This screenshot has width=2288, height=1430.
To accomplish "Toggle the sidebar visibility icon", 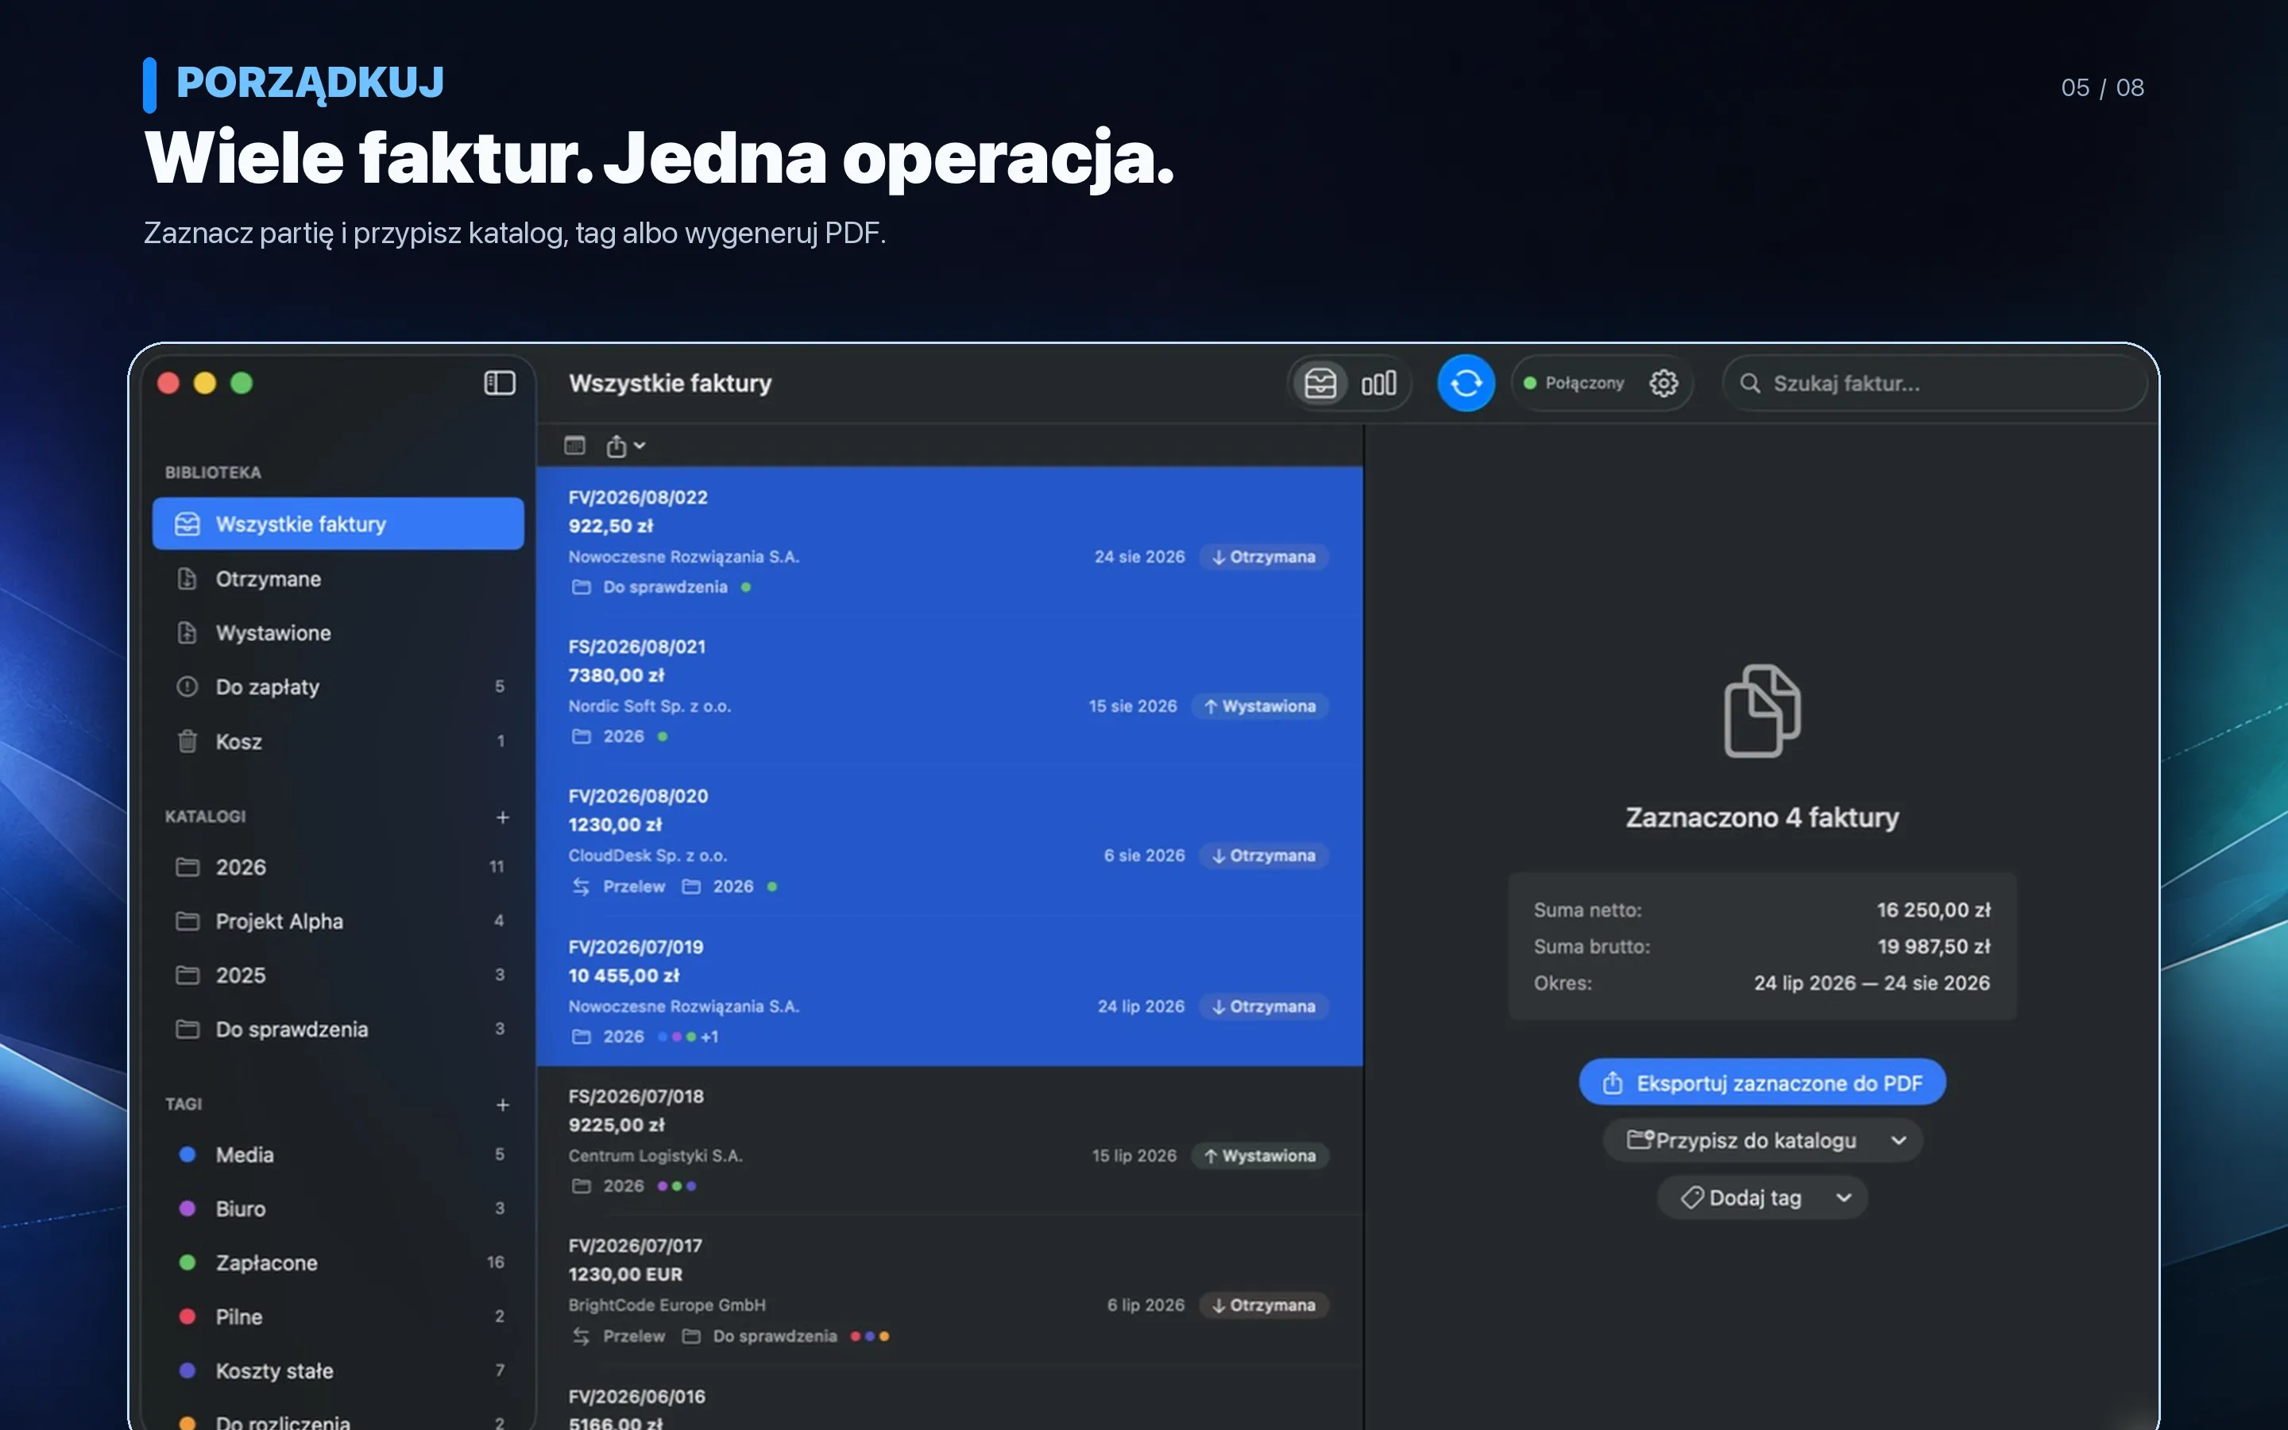I will tap(499, 383).
